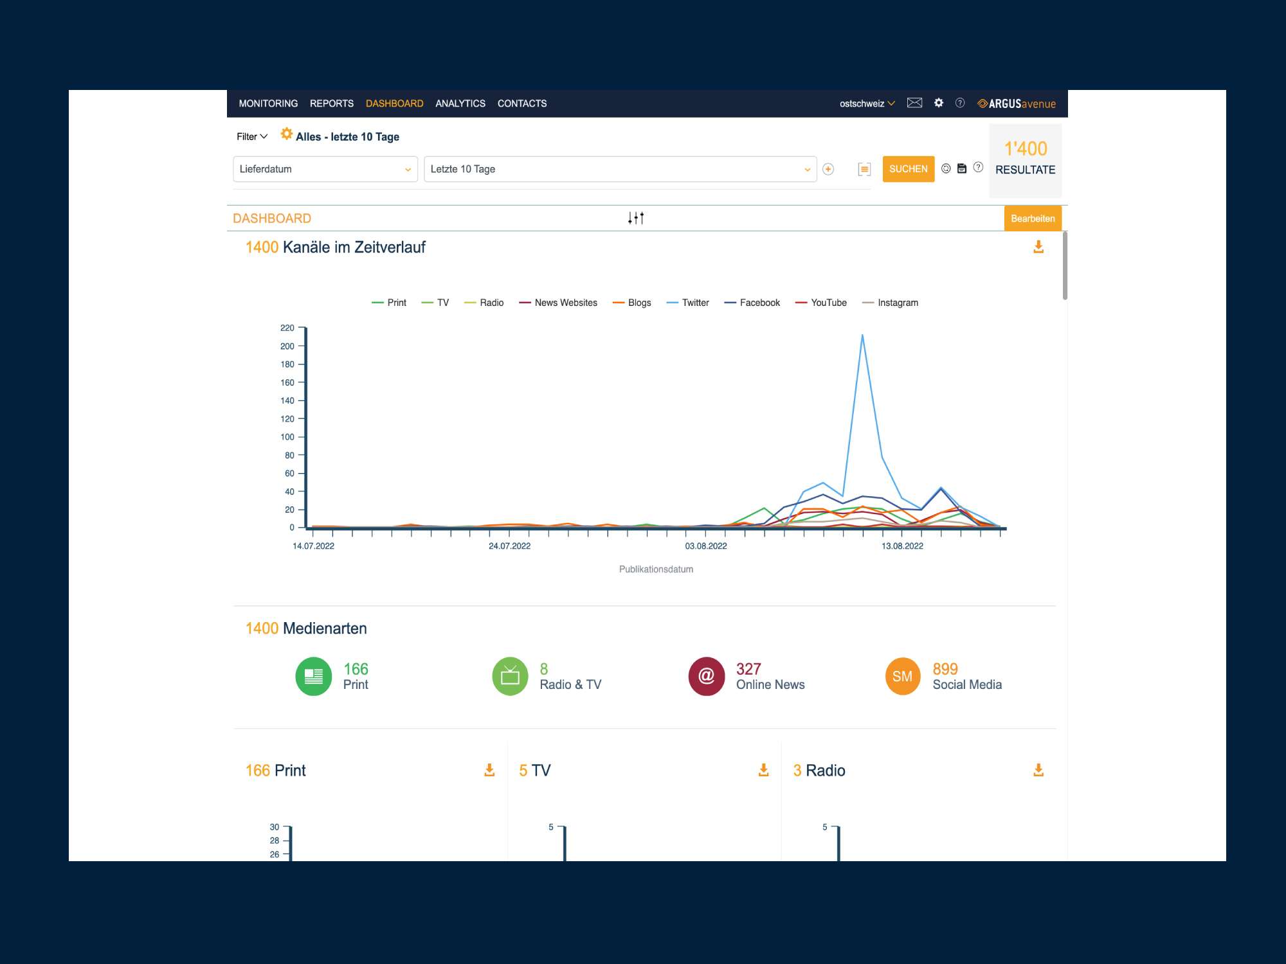Save search with the floppy disk icon
The width and height of the screenshot is (1286, 964).
click(962, 168)
